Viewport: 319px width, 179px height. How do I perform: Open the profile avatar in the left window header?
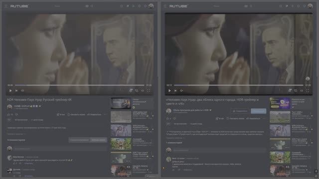pyautogui.click(x=151, y=6)
